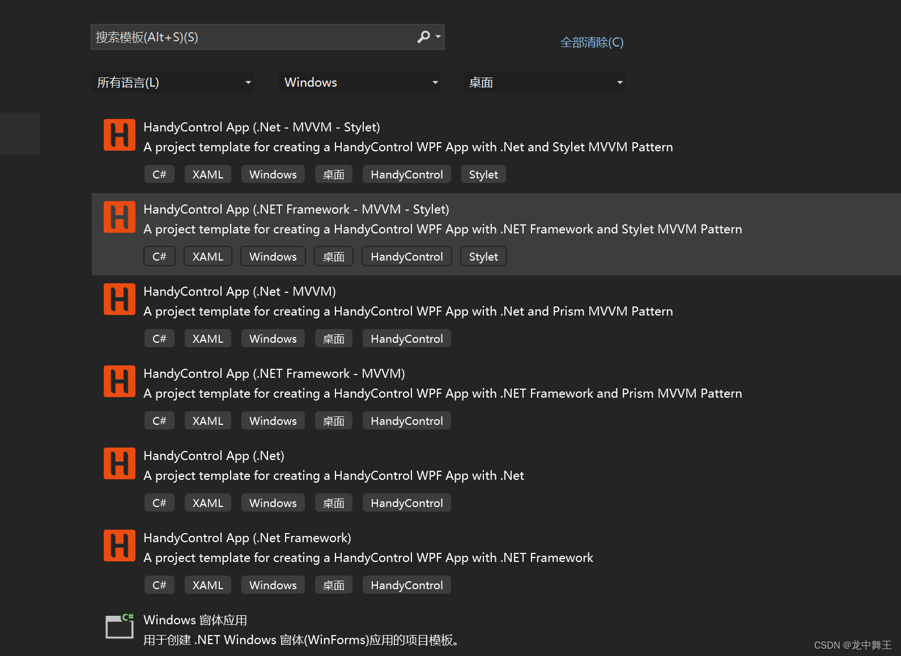Click the search magnifier icon in template search box

pos(423,37)
